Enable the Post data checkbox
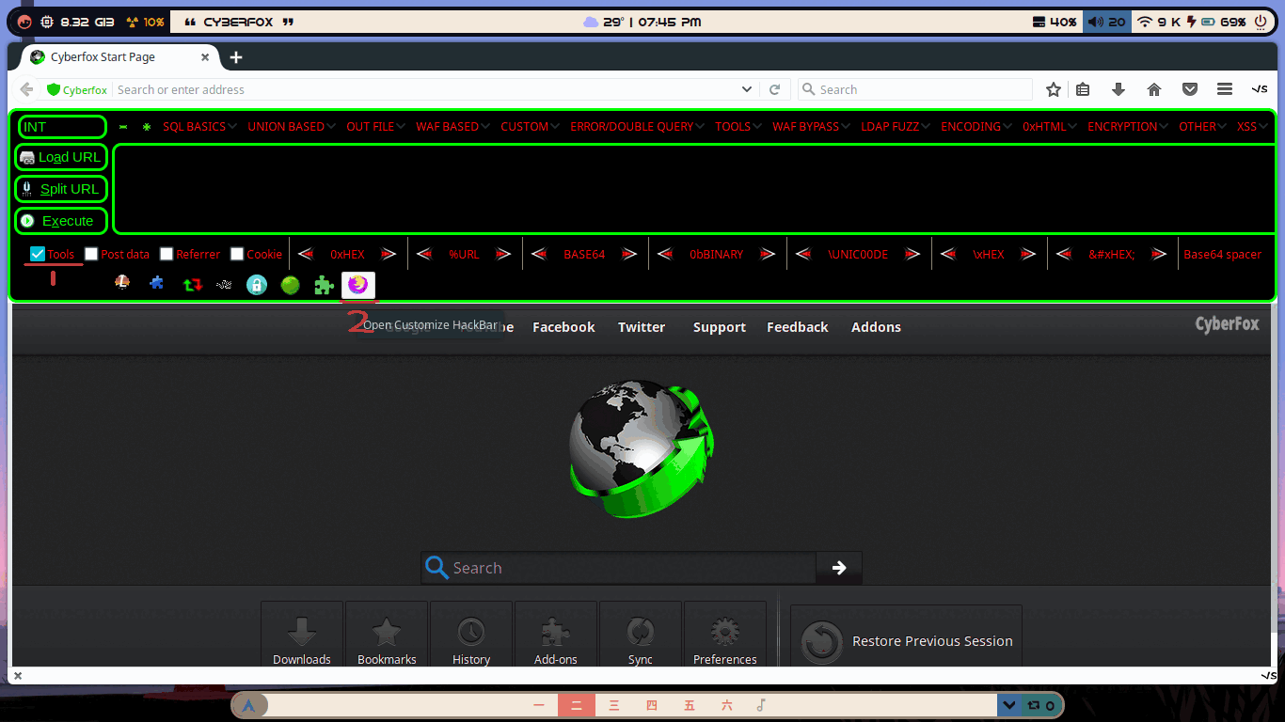Screen dimensions: 1285x722 [91, 254]
